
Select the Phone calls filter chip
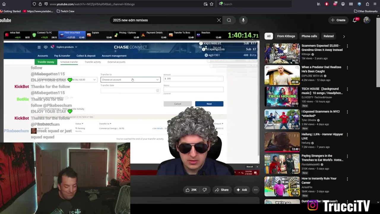pos(309,36)
